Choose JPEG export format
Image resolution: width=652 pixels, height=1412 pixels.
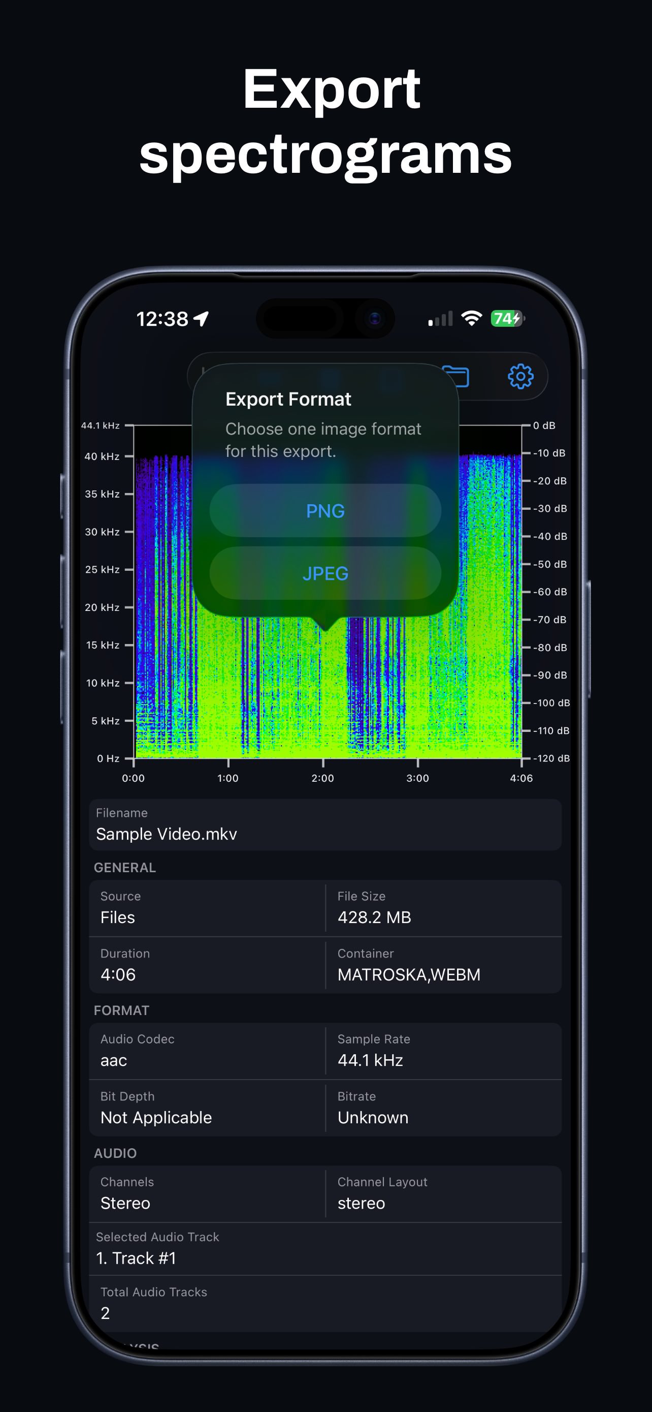[x=325, y=573]
